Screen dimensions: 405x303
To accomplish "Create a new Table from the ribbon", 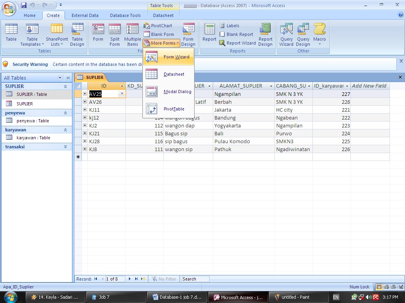I will (x=11, y=32).
